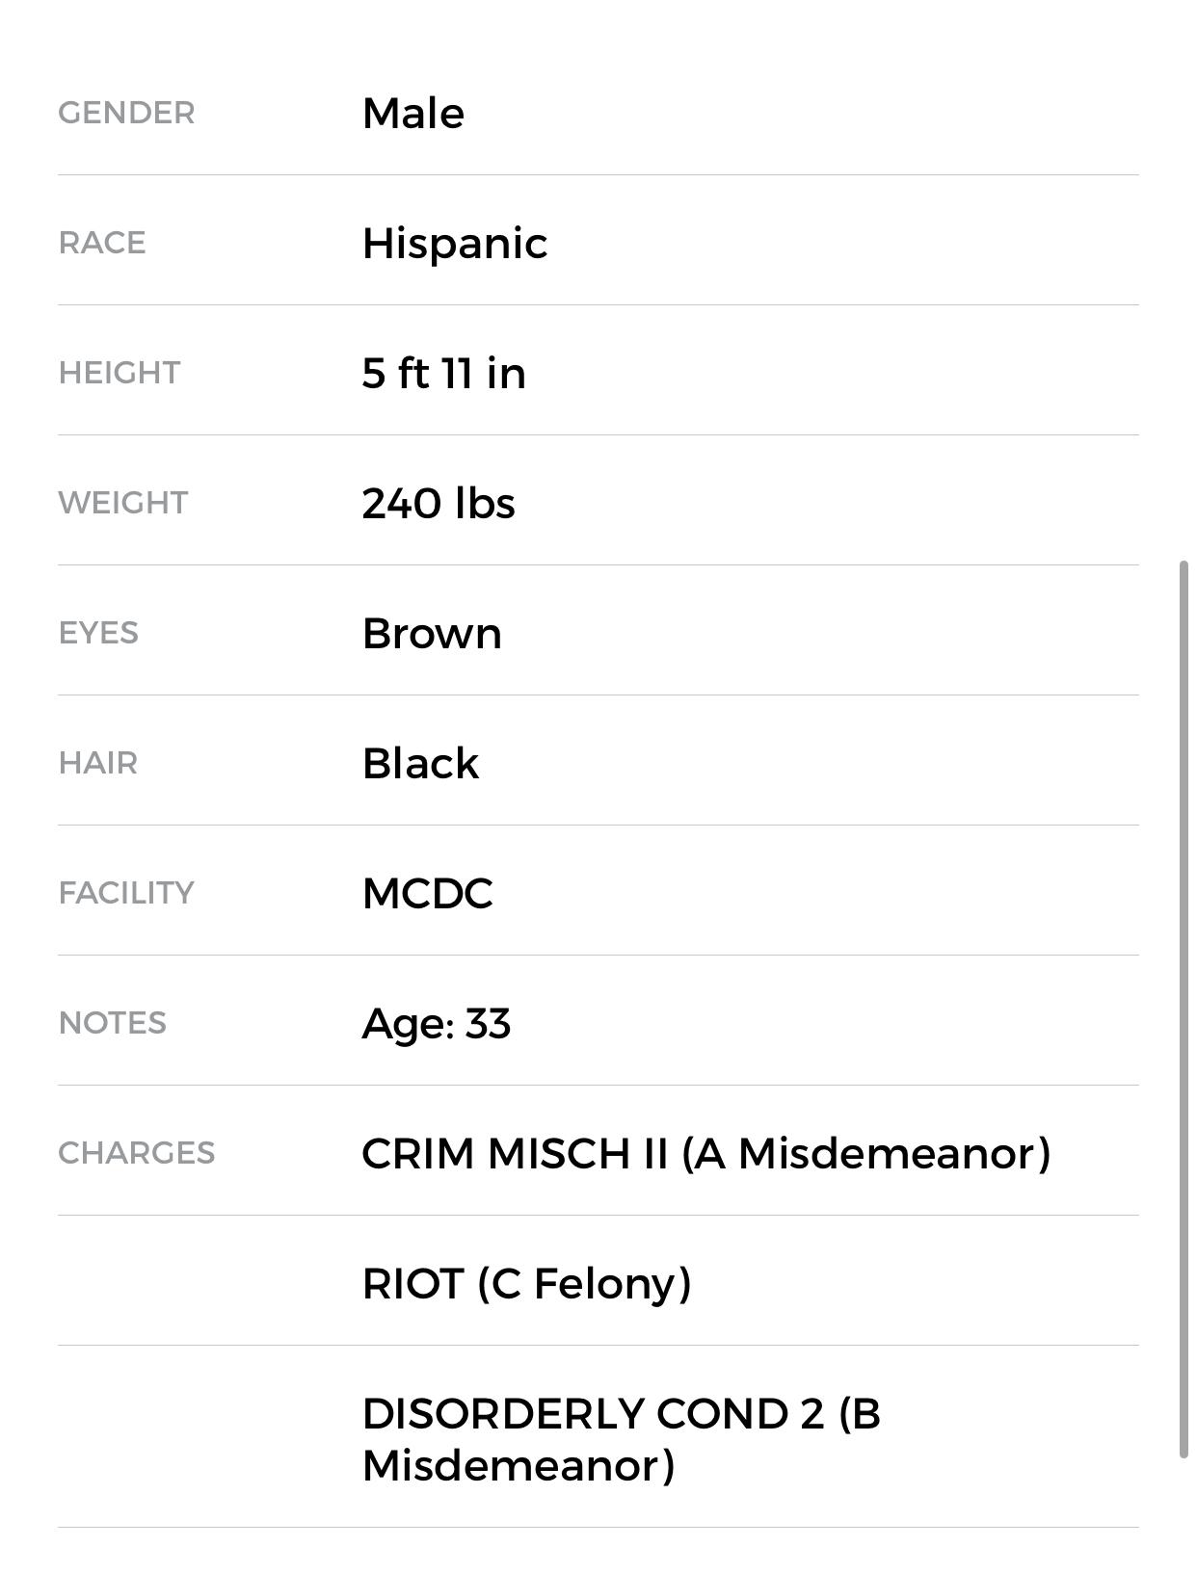Select the "Male" gender value

point(413,113)
